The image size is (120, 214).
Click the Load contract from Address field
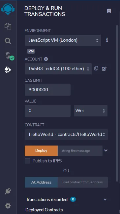point(83,182)
